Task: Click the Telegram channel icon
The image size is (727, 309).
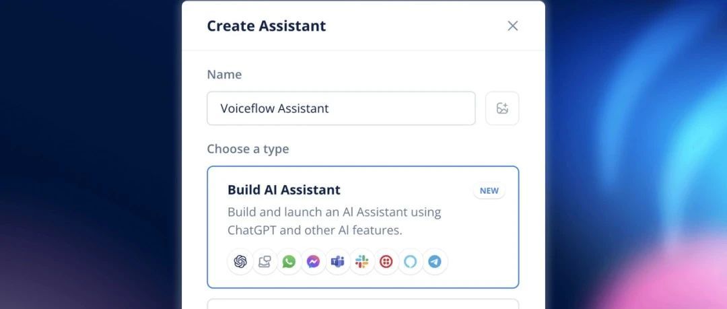Action: point(434,262)
